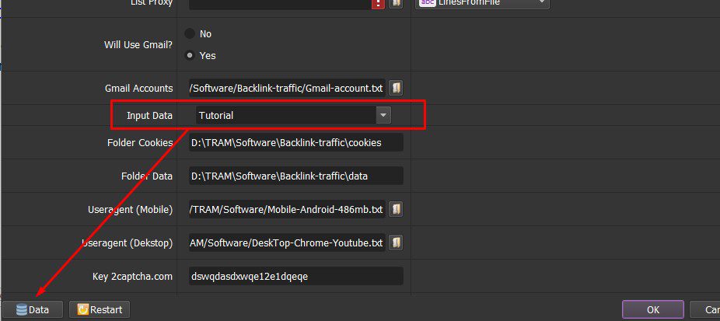Click the 'Folder Cookies' label
The width and height of the screenshot is (720, 321).
click(x=140, y=142)
